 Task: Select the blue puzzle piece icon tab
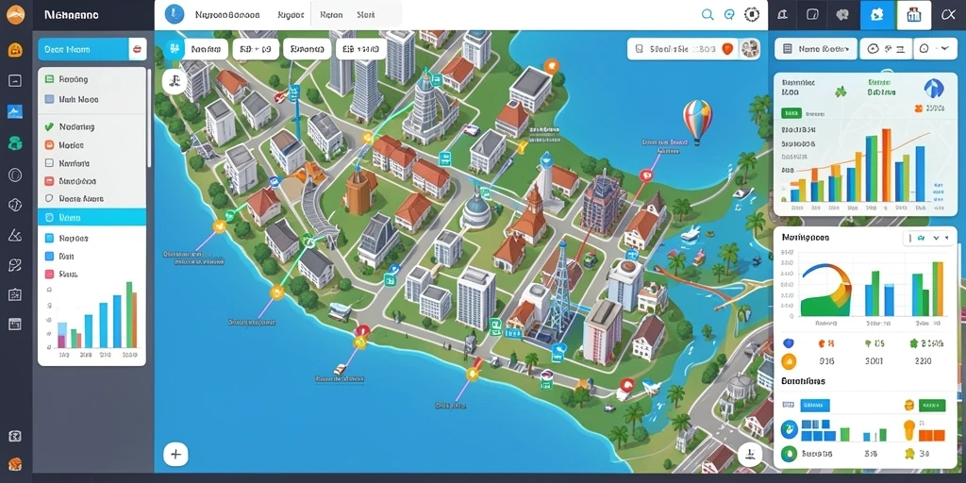(x=876, y=15)
